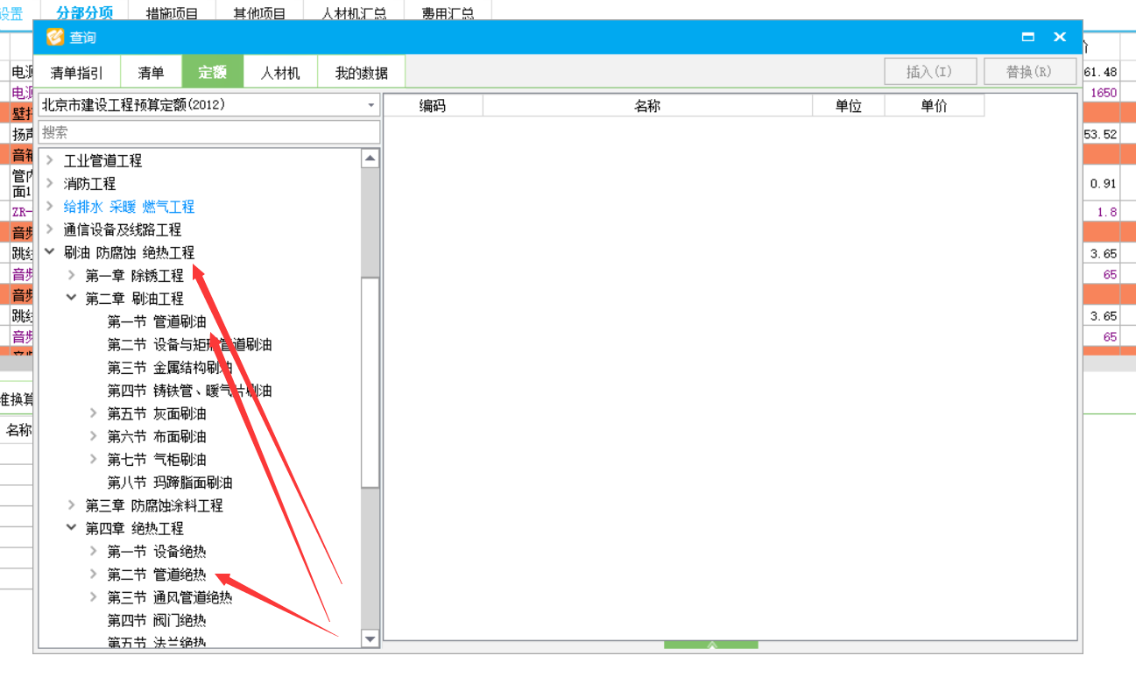Expand 第一章 除锈工程
The width and height of the screenshot is (1136, 684).
coord(72,275)
